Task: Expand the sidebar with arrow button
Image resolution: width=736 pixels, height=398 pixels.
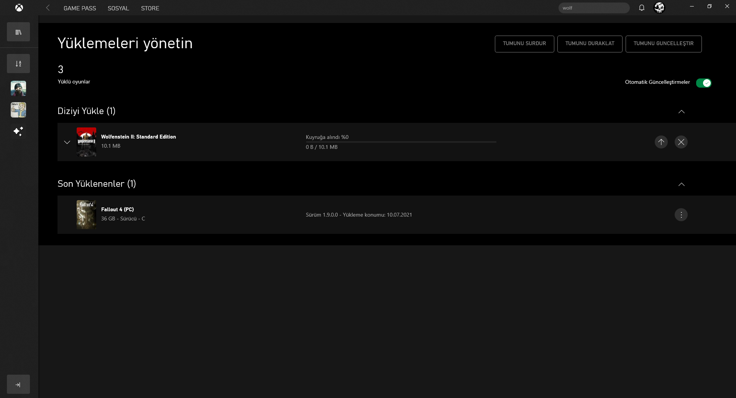Action: [x=18, y=384]
